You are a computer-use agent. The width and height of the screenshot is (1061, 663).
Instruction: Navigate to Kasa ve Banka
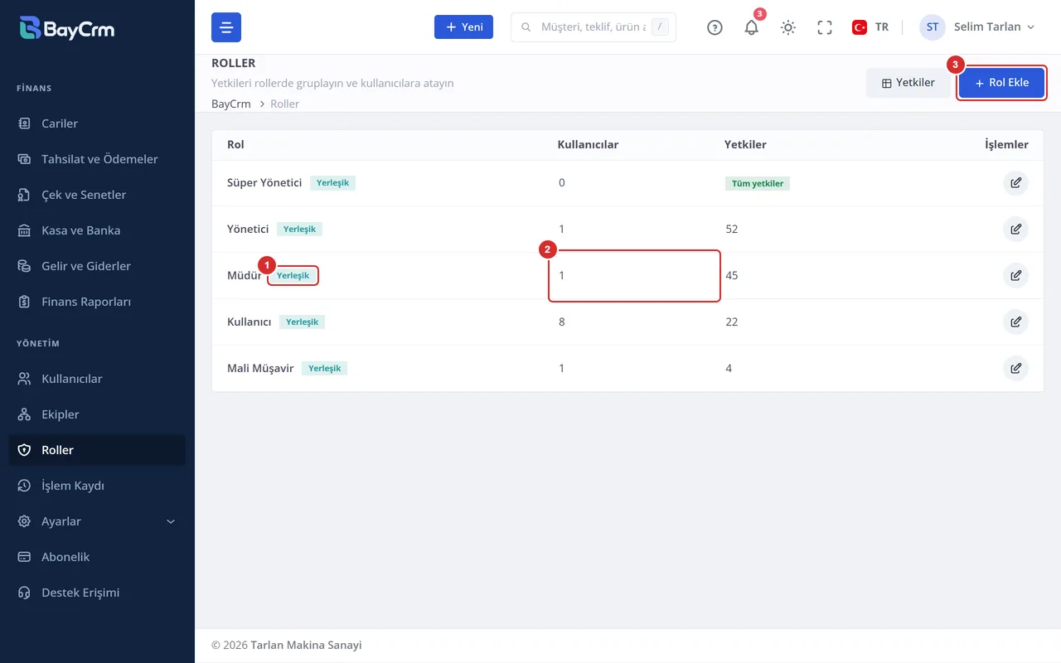97,230
